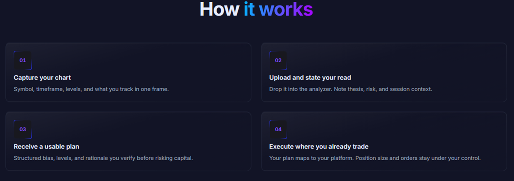Click the "Structured bias, levels, and rationale" text
This screenshot has width=514, height=181.
pyautogui.click(x=103, y=158)
